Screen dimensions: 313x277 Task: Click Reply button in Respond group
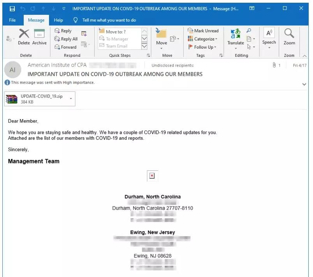click(63, 31)
